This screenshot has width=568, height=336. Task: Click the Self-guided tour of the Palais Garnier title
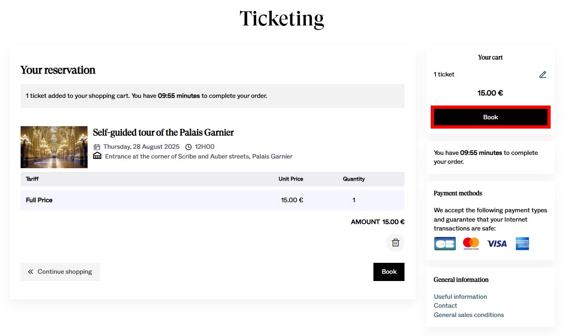tap(163, 133)
